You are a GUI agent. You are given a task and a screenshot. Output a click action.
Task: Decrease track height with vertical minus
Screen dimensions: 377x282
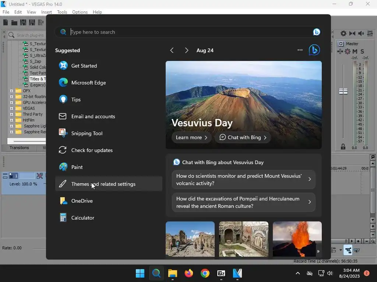[373, 234]
